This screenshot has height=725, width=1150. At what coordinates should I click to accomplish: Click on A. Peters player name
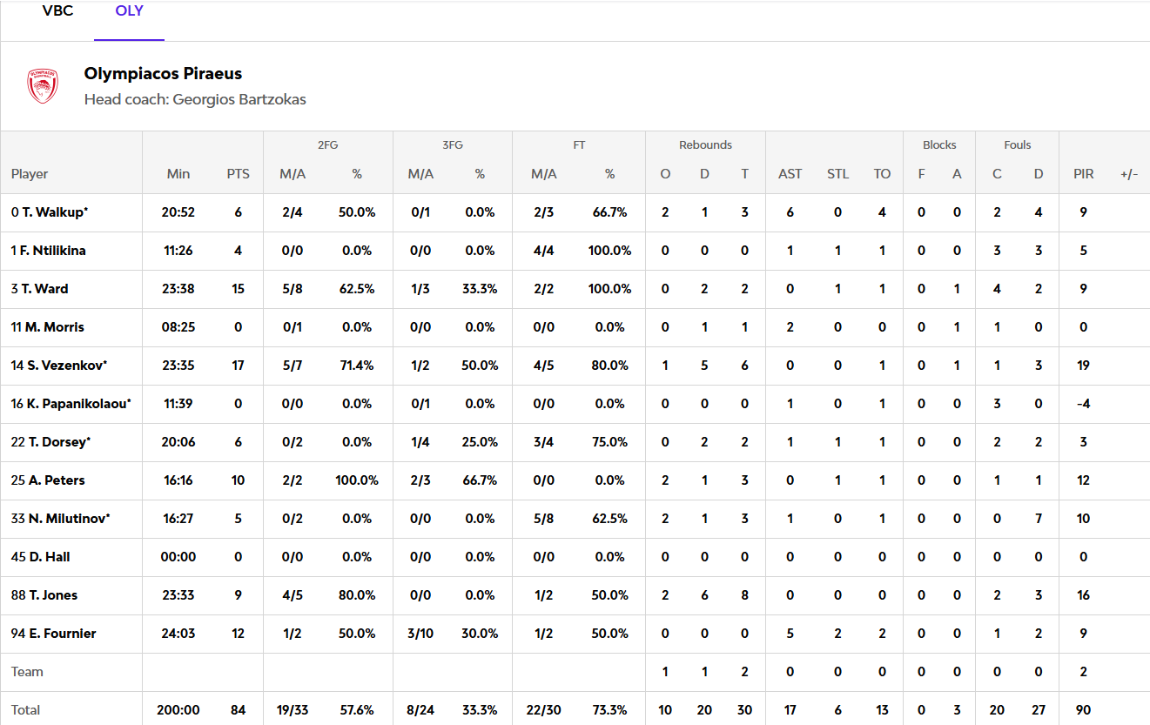(48, 480)
